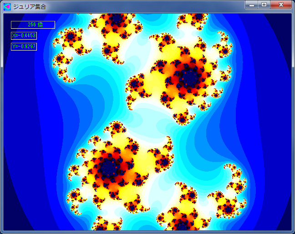
Task: Click the Julia set app icon in title bar
Action: (x=7, y=7)
